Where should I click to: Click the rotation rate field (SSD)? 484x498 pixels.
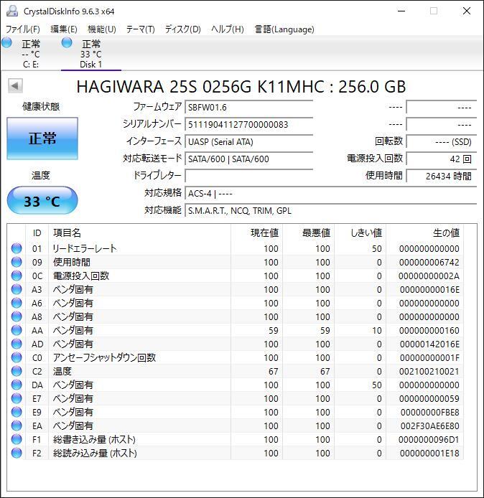[x=442, y=141]
